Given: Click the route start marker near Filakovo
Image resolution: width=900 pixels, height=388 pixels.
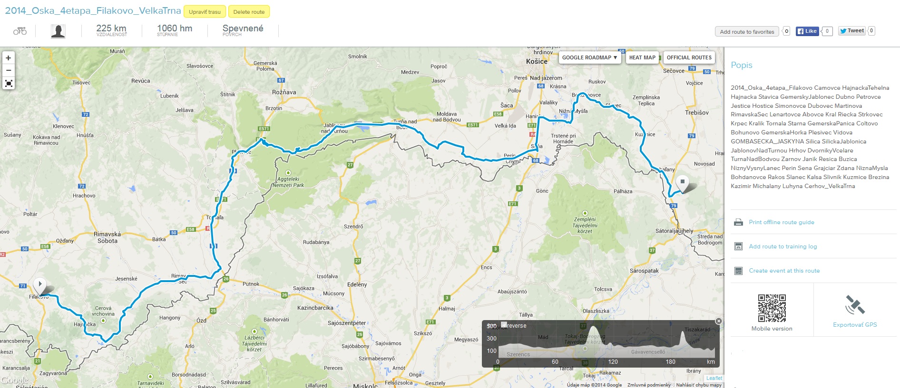Looking at the screenshot, I should pos(40,286).
